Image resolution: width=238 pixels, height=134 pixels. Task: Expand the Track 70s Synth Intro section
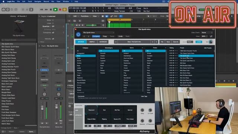39,46
